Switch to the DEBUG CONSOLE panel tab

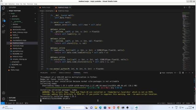pyautogui.click(x=65, y=73)
